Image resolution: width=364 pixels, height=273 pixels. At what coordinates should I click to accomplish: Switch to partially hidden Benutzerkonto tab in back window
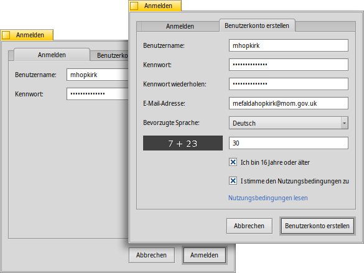coord(110,56)
